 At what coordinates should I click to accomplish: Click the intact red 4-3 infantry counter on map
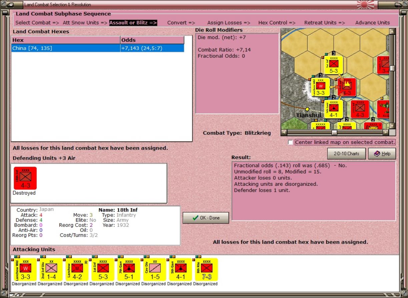click(360, 109)
